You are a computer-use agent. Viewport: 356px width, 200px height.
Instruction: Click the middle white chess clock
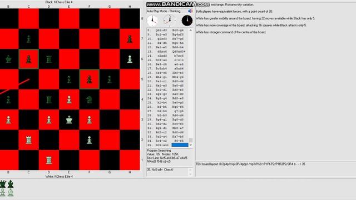point(169,21)
